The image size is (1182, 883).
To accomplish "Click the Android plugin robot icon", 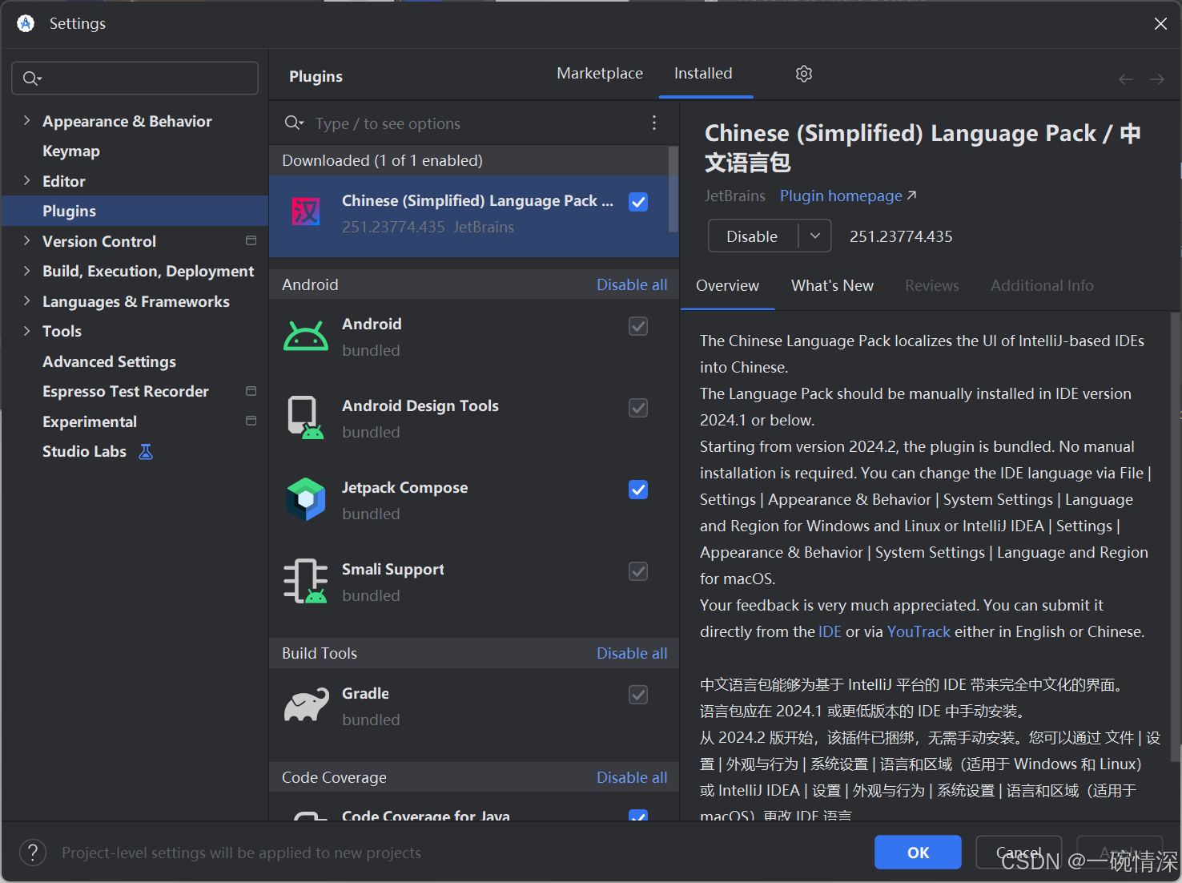I will pos(306,336).
